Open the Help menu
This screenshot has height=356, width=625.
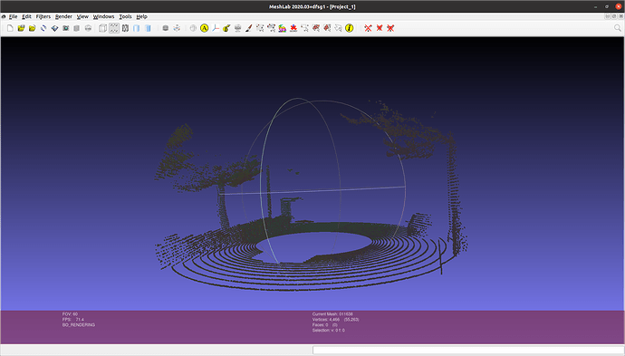(x=142, y=16)
